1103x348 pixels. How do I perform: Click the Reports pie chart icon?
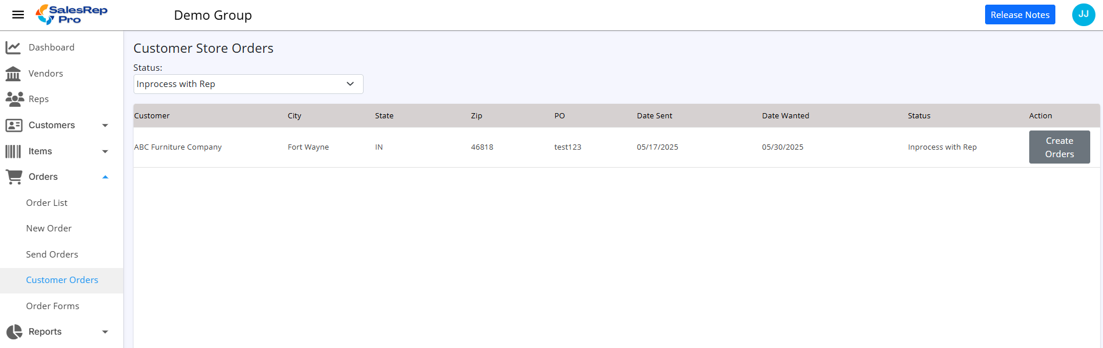pos(14,332)
